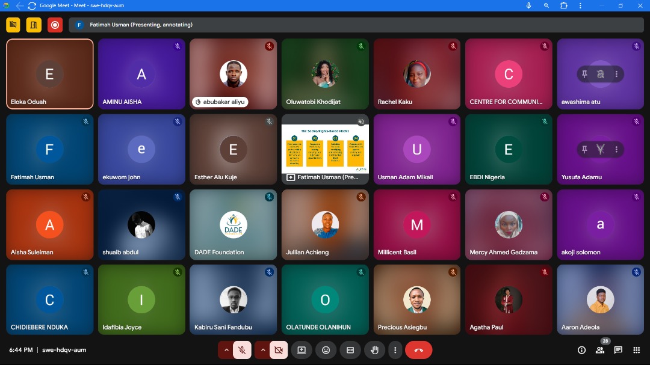The image size is (650, 365).
Task: Click OLATUNDE OLANIHUN name label
Action: [318, 327]
